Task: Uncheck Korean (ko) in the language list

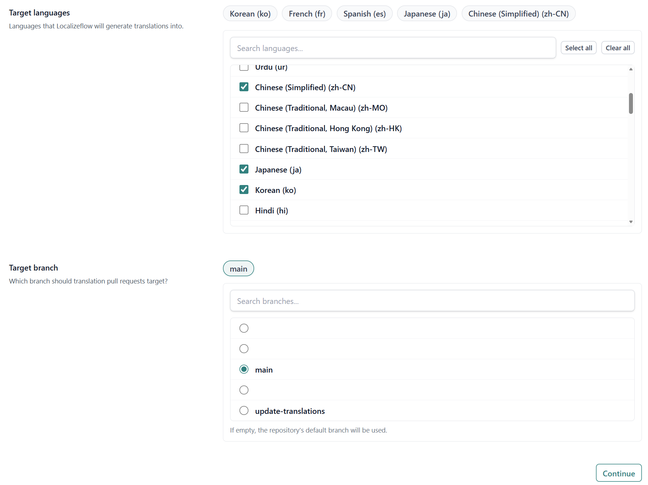Action: (244, 189)
